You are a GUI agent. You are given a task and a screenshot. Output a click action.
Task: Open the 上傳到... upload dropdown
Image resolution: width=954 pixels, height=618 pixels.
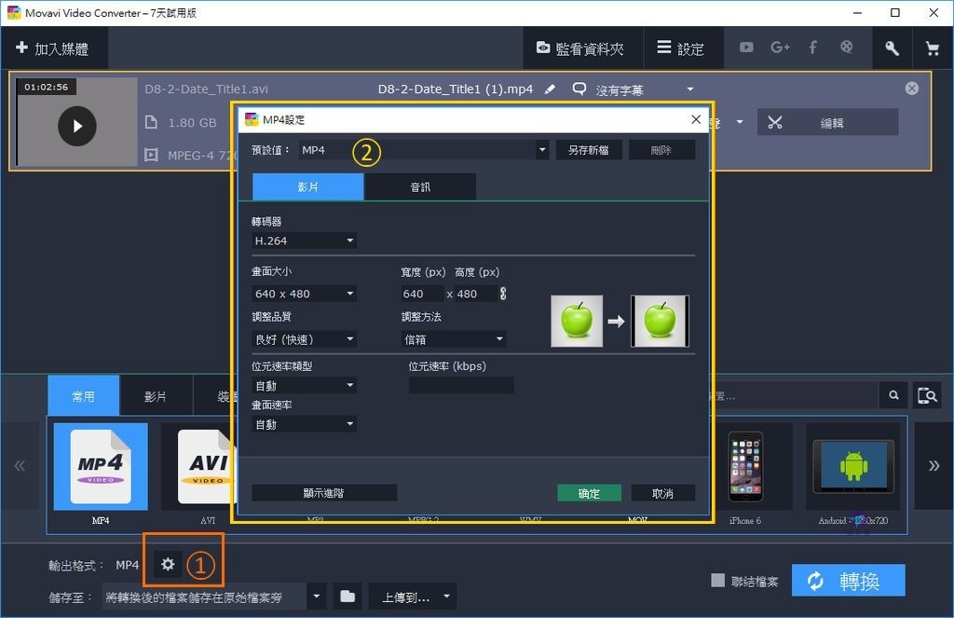coord(413,597)
